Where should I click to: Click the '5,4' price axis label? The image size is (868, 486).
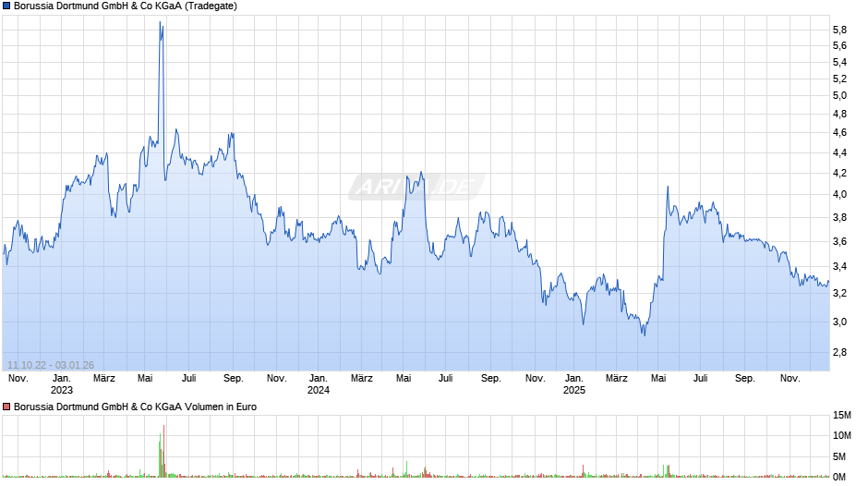click(x=839, y=63)
